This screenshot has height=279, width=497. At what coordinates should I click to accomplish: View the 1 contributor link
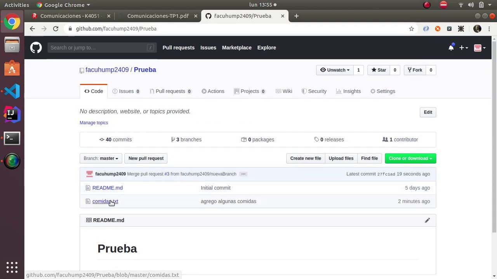point(400,139)
